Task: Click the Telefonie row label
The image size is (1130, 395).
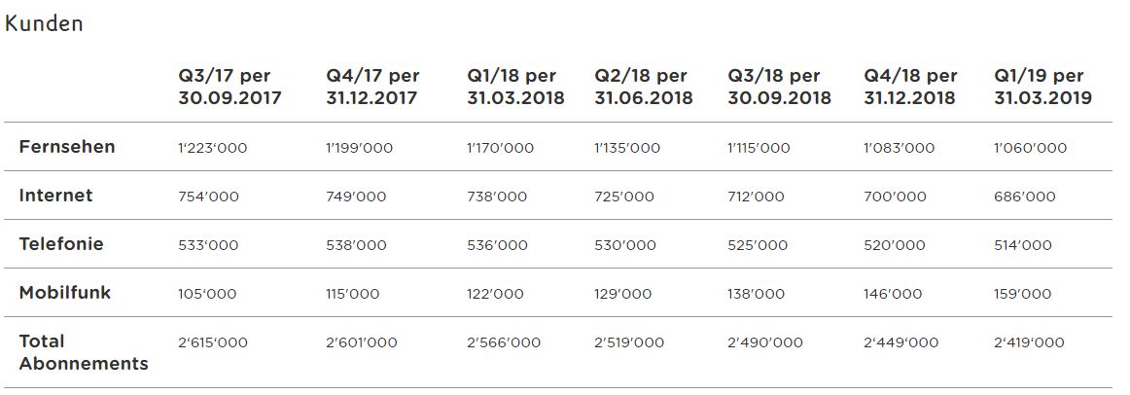Action: tap(61, 244)
